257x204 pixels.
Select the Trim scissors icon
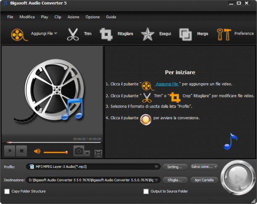73,34
